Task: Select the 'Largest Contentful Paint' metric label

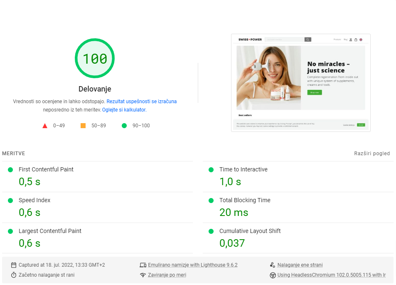Action: [x=50, y=231]
